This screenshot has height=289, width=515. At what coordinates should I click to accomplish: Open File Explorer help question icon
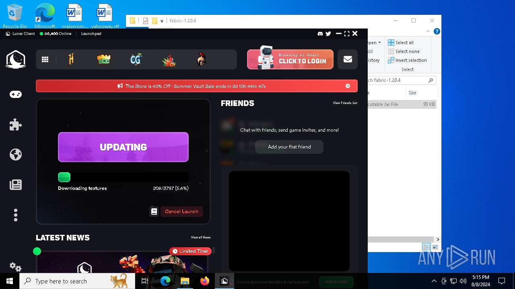437,31
